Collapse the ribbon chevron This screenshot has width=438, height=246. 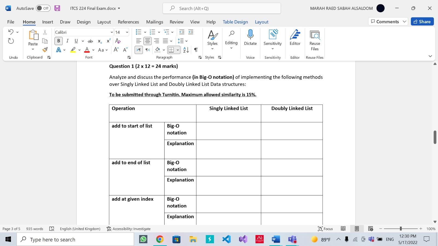[430, 56]
